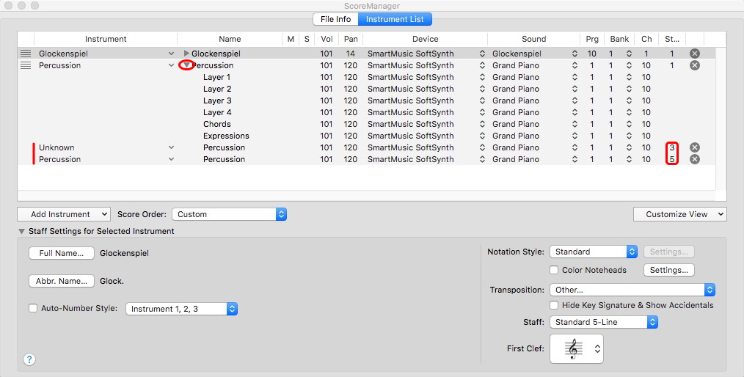Enable Color Noteheads checkbox
This screenshot has width=744, height=377.
555,270
